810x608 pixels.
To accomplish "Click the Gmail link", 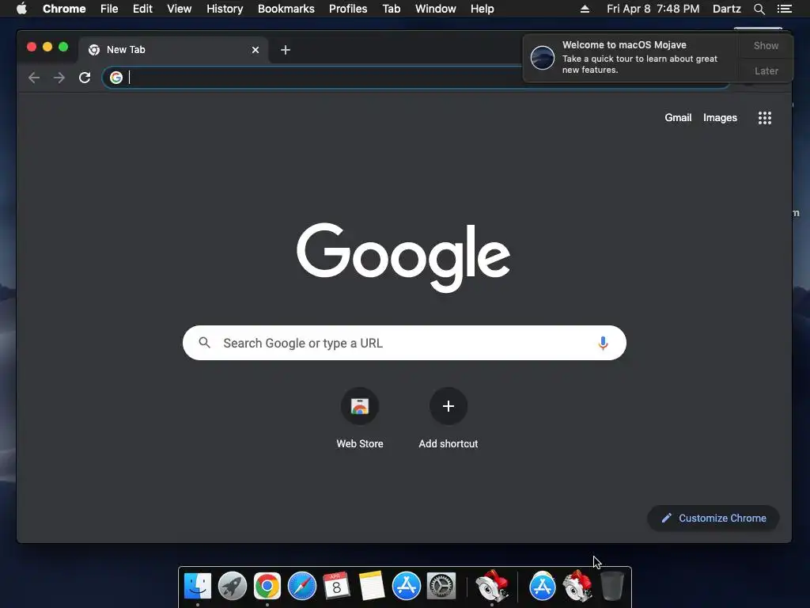I will [678, 118].
